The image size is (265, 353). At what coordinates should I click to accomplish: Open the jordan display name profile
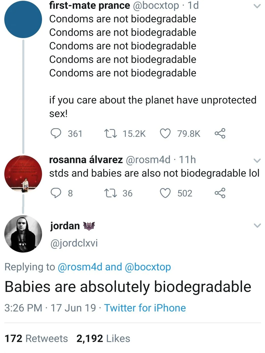point(65,226)
